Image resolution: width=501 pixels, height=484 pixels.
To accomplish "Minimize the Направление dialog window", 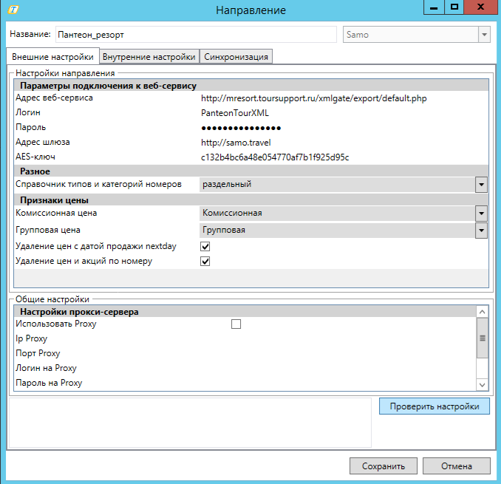I will point(434,7).
